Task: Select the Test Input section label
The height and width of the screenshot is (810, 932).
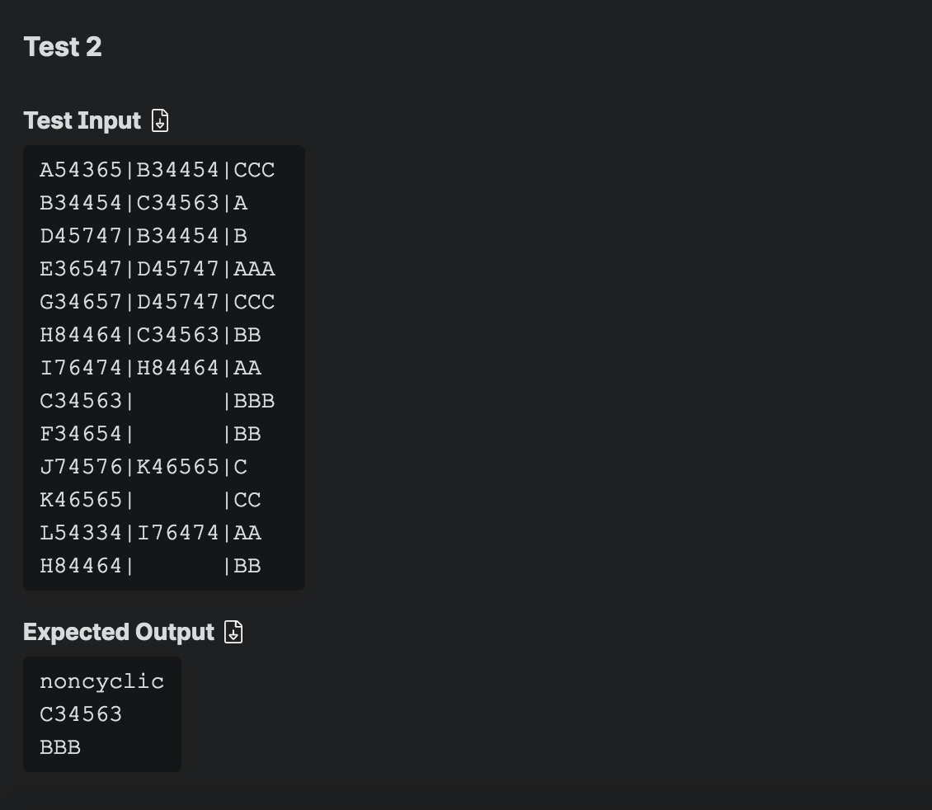Action: click(82, 120)
